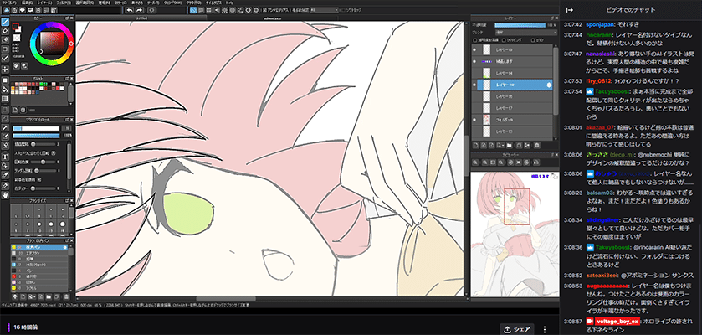The height and width of the screenshot is (335, 702).
Task: Click the float icon on Color panel header
Action: click(67, 18)
